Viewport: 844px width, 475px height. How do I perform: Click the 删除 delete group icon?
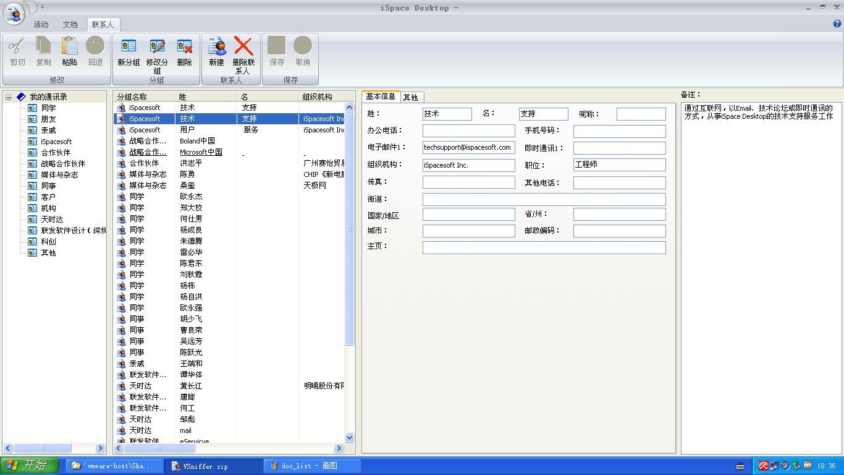[x=184, y=46]
